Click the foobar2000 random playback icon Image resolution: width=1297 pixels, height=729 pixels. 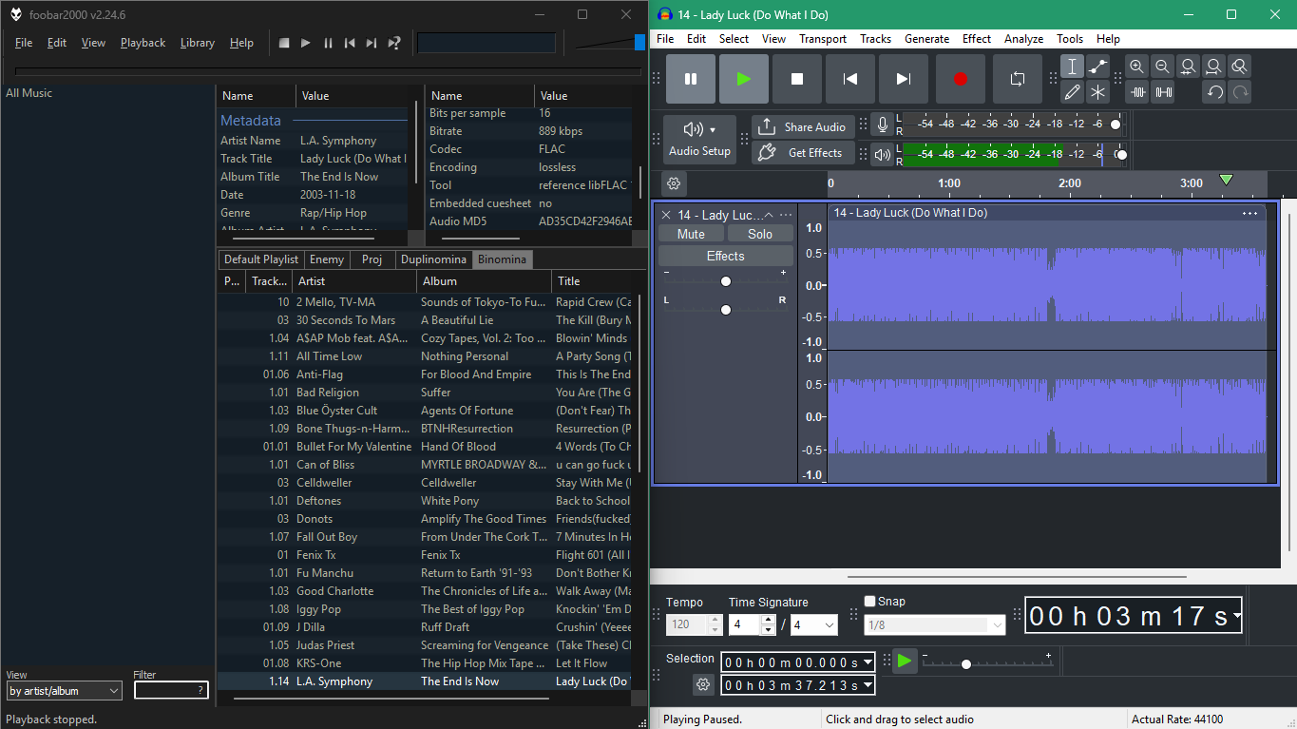coord(394,43)
